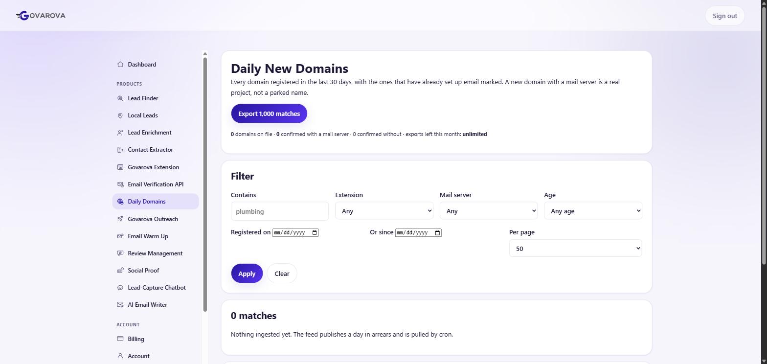
Task: Click the Govarova logo
Action: tap(41, 16)
